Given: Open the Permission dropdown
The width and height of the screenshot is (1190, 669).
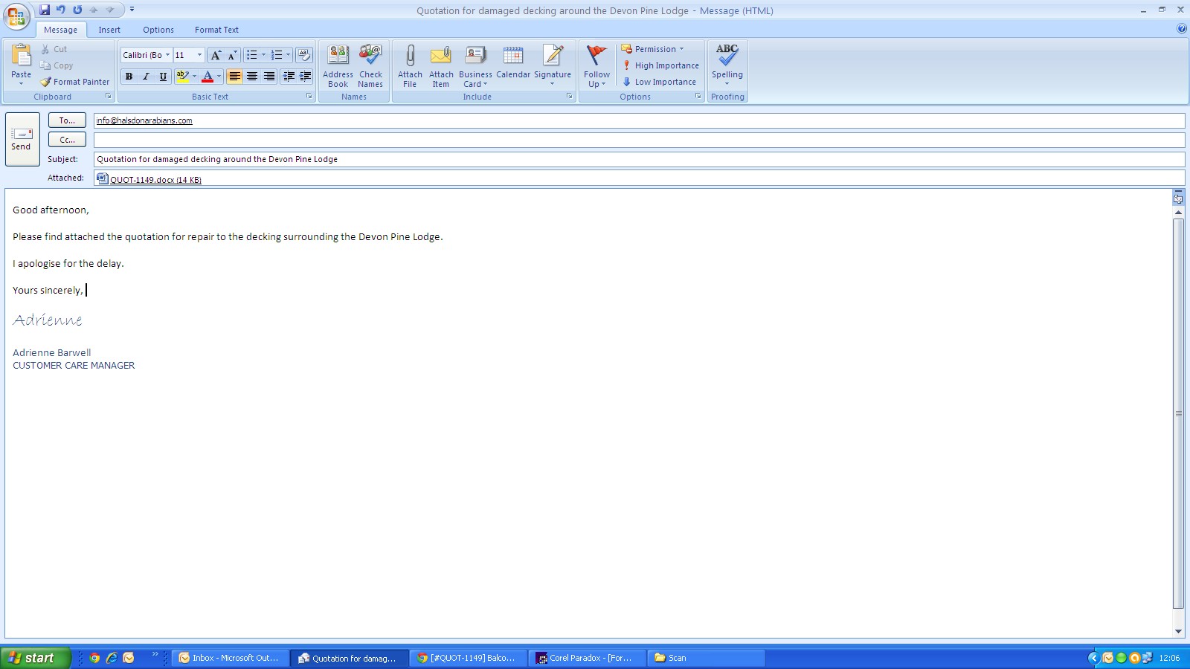Looking at the screenshot, I should 652,49.
